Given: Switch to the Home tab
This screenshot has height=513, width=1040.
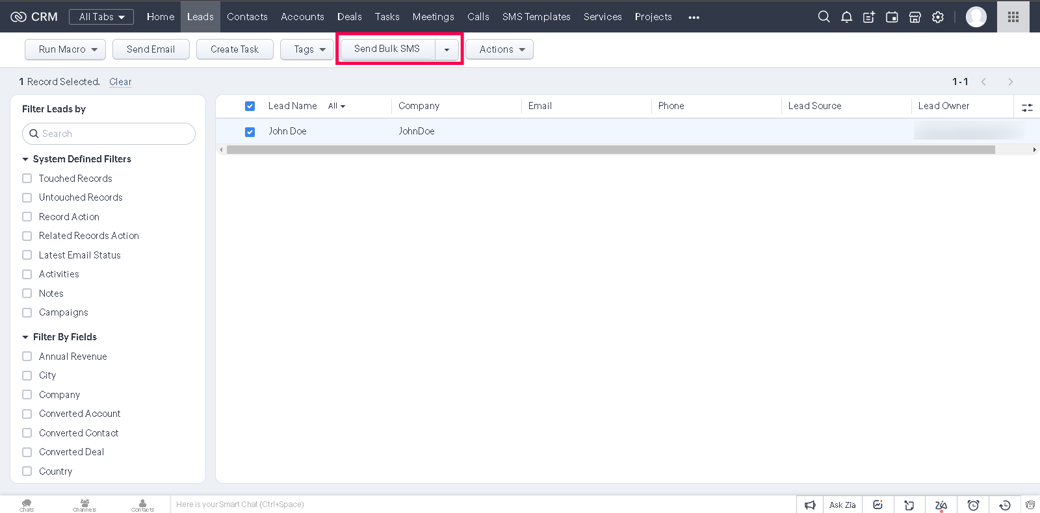Looking at the screenshot, I should click(x=161, y=17).
